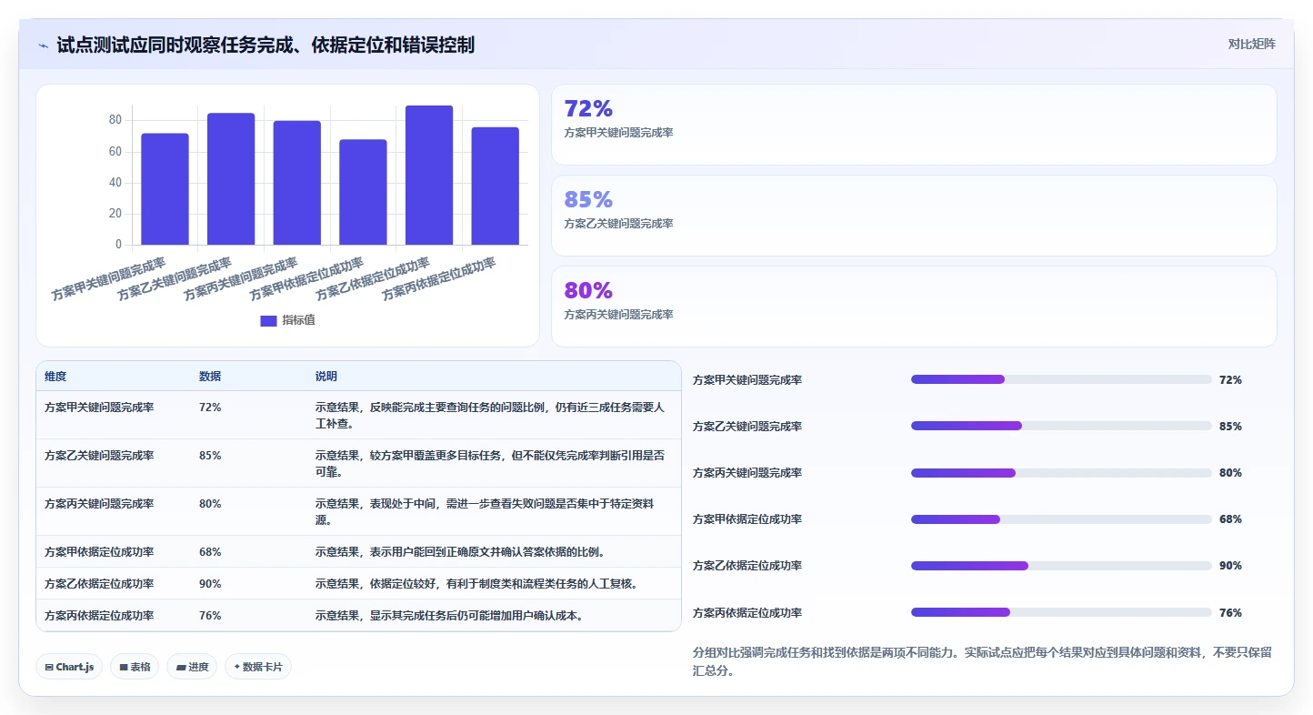
Task: Open the 80% 方案丙关键问题完成率 data card
Action: [x=914, y=307]
